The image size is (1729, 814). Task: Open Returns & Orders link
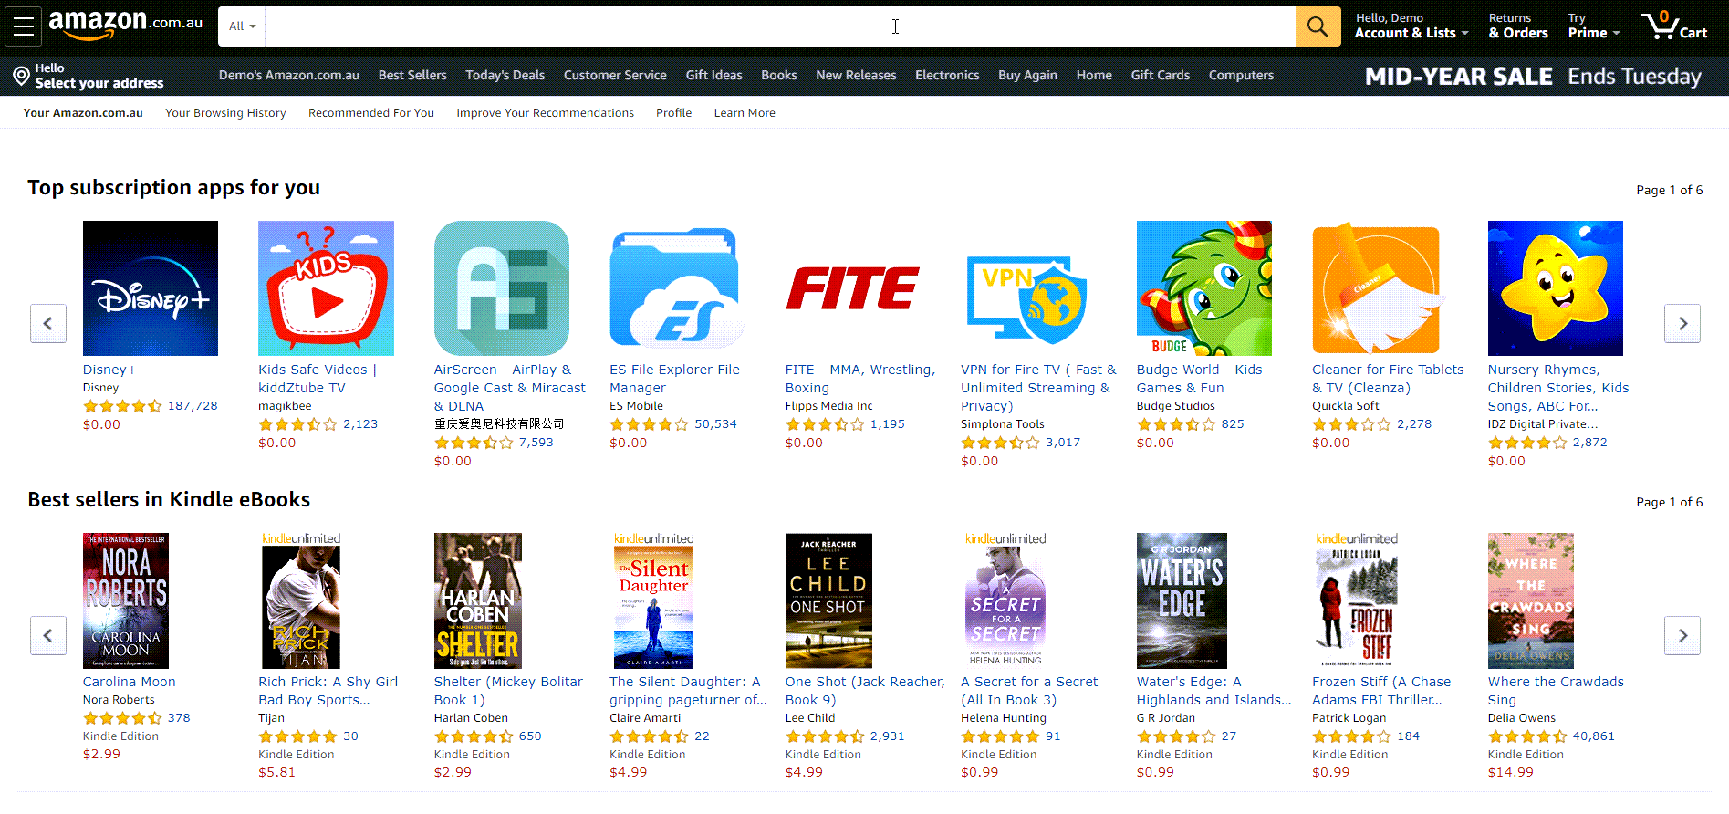[1518, 26]
